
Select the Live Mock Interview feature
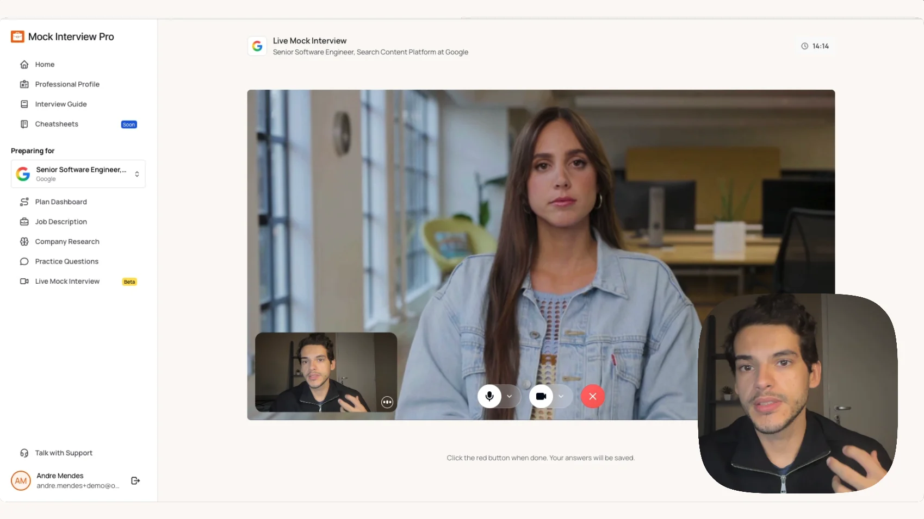67,281
